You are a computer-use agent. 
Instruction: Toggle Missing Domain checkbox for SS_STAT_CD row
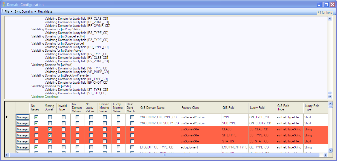click(x=50, y=141)
